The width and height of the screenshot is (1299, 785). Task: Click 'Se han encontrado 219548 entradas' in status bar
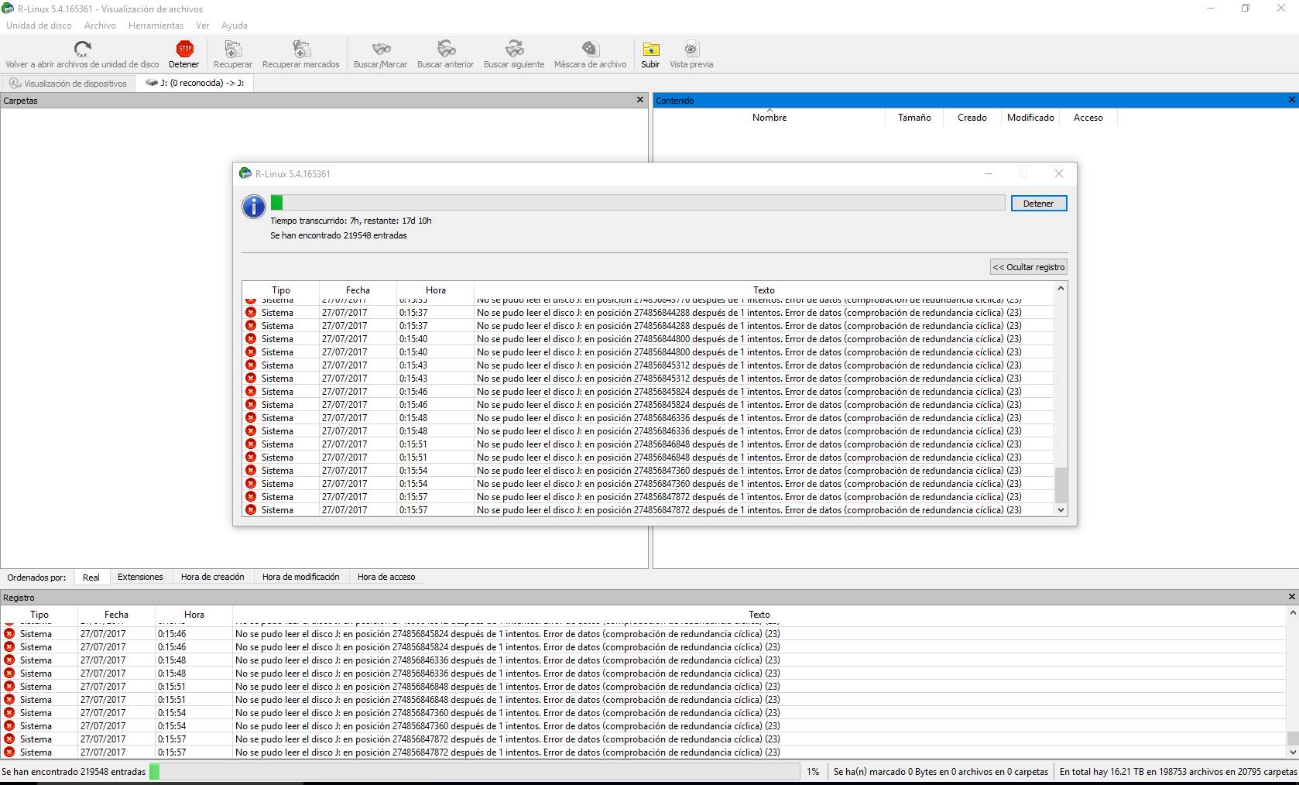74,772
